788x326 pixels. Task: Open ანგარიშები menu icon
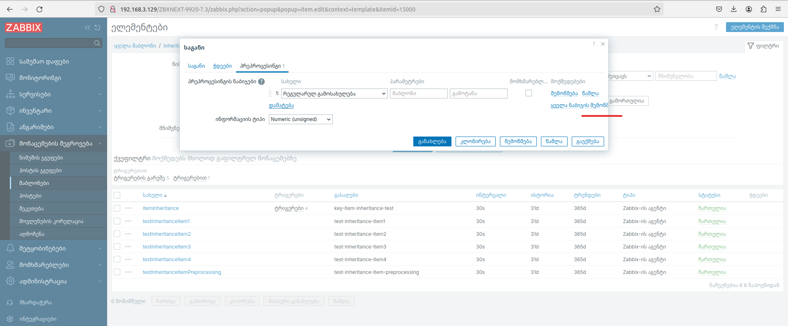[x=10, y=127]
